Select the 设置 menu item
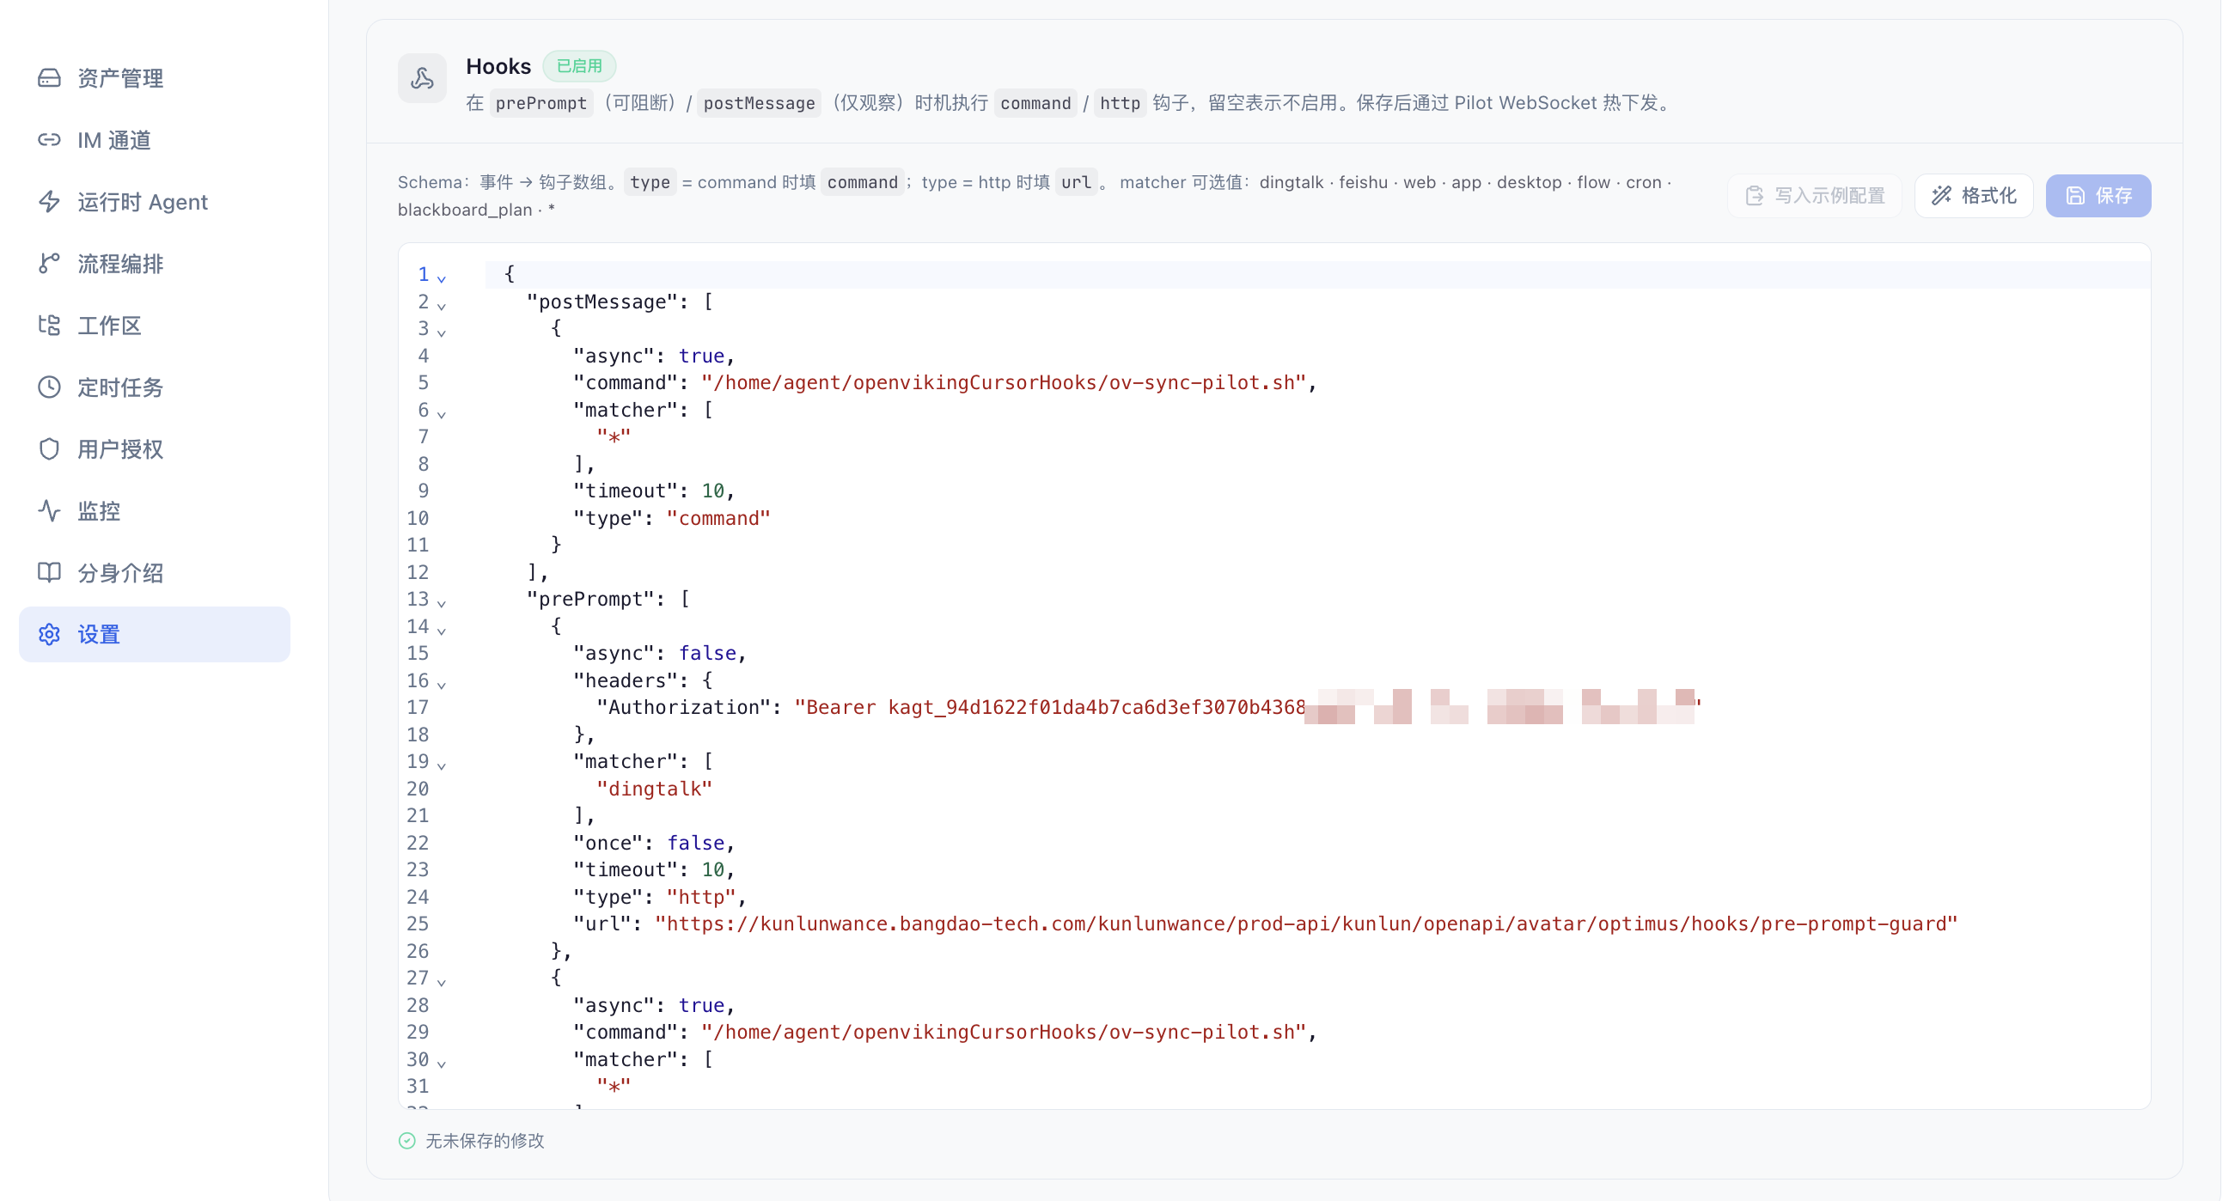The height and width of the screenshot is (1201, 2229). click(155, 634)
